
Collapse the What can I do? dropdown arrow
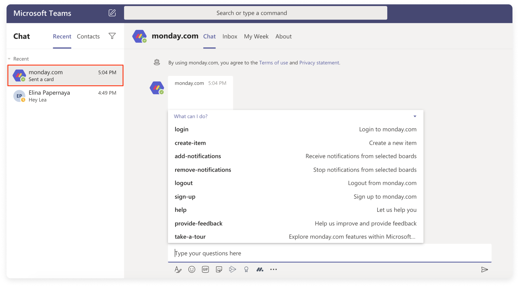pos(415,116)
